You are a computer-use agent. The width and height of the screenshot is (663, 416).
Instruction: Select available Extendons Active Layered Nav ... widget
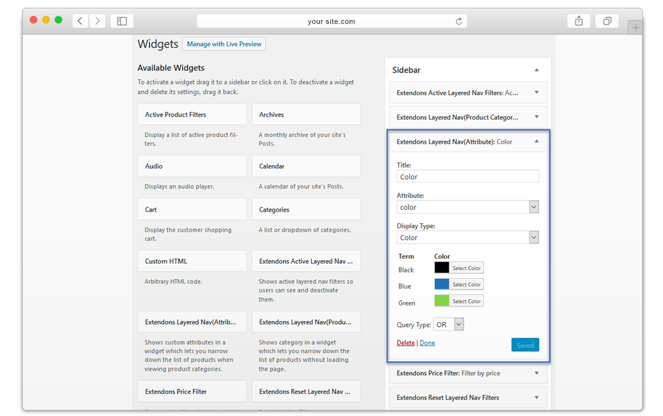306,261
